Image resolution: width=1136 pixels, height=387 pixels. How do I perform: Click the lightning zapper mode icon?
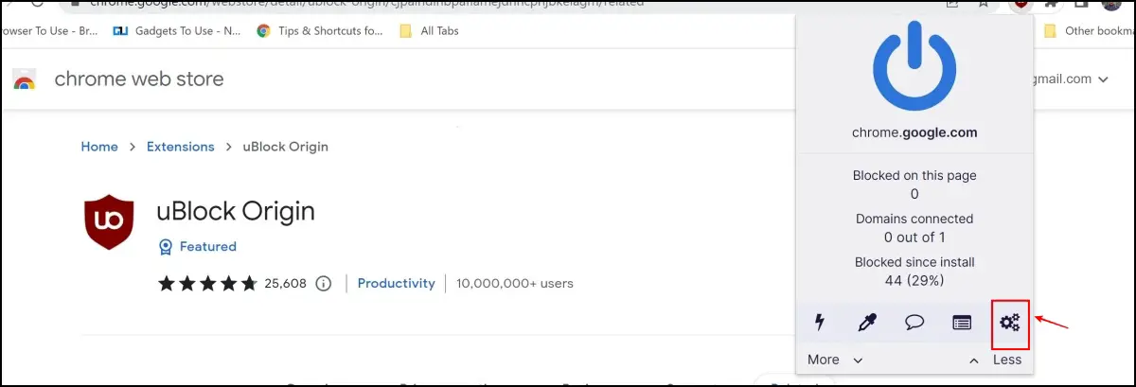coord(820,323)
